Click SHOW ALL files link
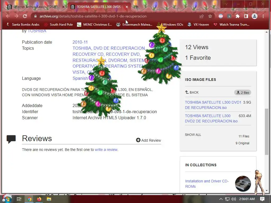The height and width of the screenshot is (203, 271). 193,135
